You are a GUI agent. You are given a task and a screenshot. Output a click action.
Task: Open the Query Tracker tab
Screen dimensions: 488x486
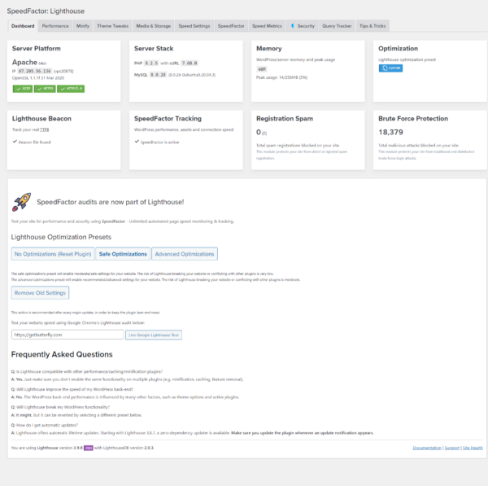click(337, 26)
